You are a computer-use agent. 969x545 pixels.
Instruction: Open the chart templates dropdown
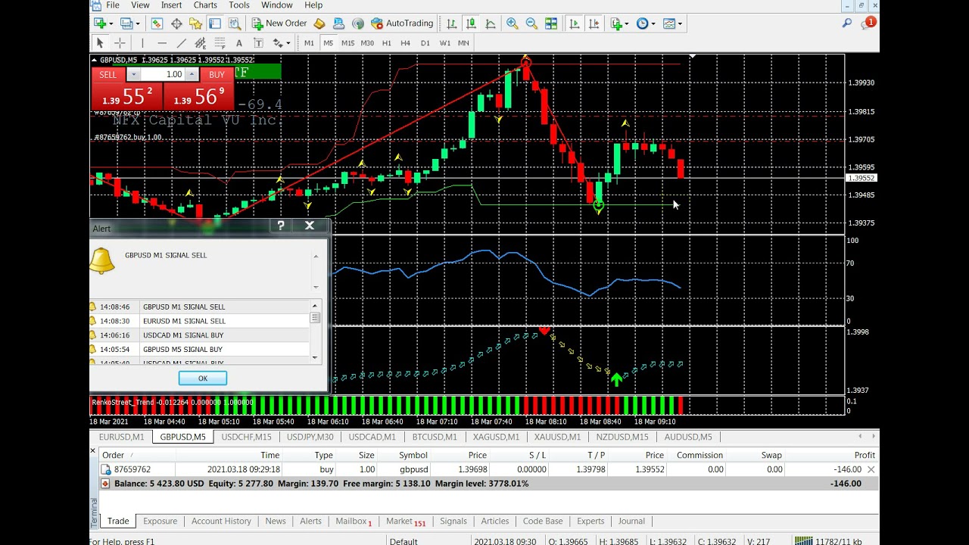tap(679, 23)
